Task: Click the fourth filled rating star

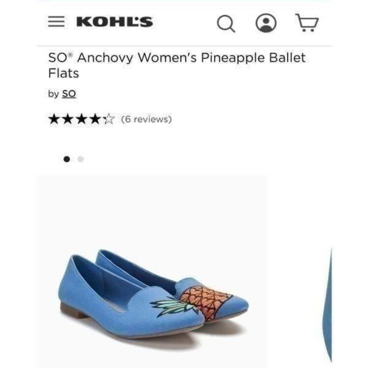Action: [x=95, y=119]
